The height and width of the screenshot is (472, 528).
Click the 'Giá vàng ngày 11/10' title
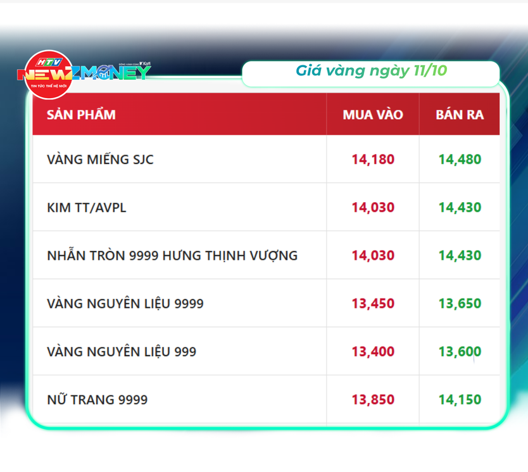pos(371,71)
